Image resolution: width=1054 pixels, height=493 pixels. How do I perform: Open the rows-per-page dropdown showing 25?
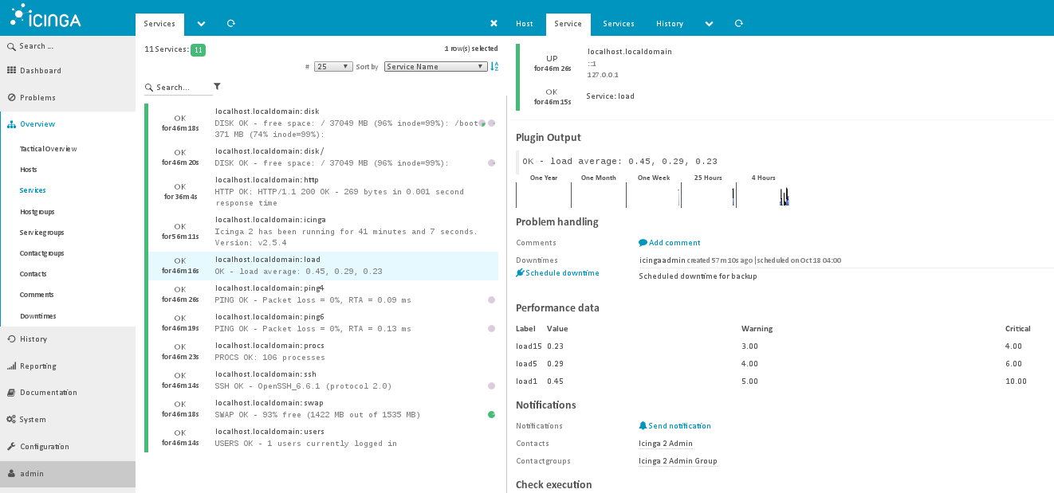click(333, 67)
